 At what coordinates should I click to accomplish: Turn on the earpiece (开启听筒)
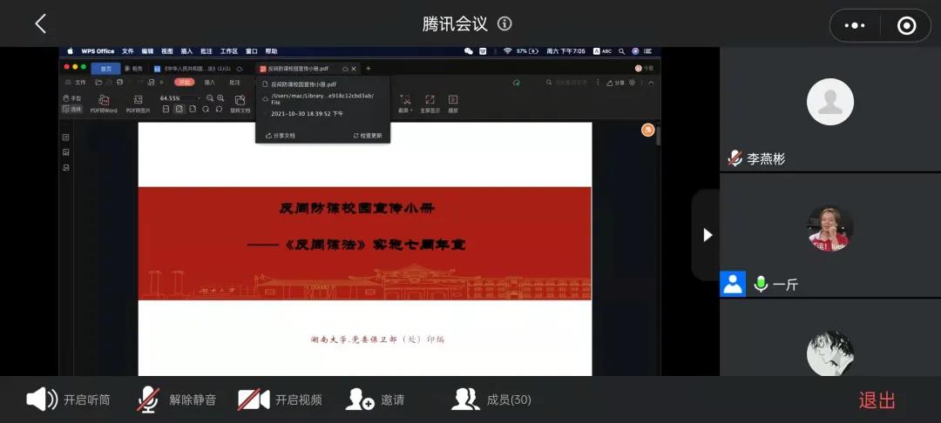point(68,399)
